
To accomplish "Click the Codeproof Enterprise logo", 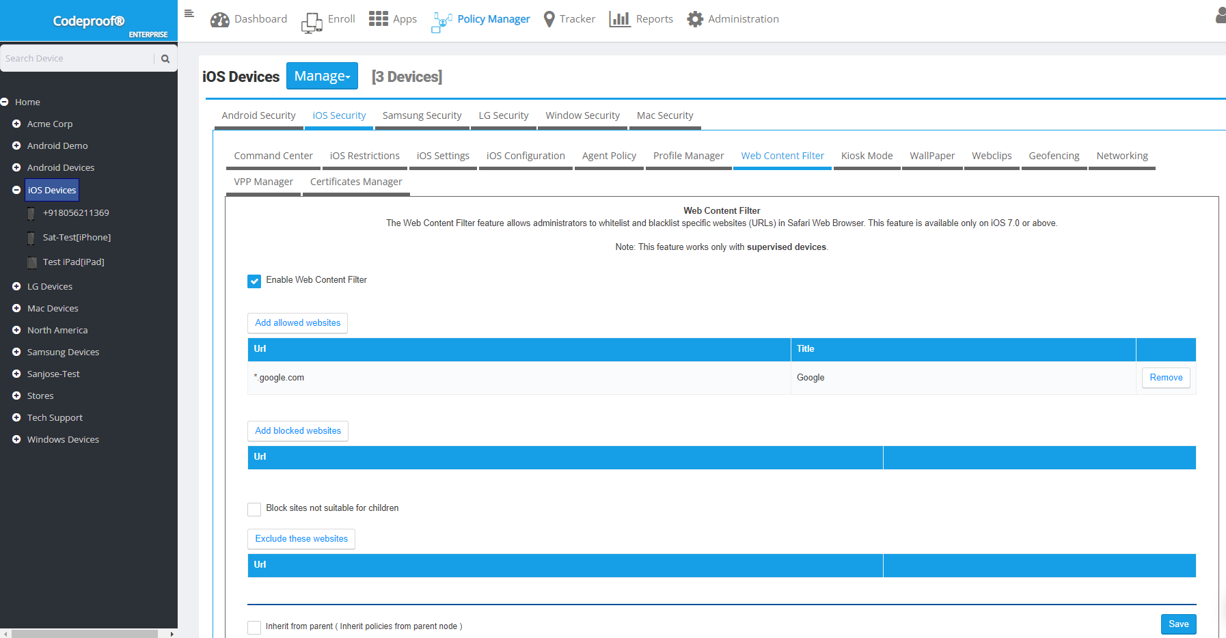I will tap(89, 20).
